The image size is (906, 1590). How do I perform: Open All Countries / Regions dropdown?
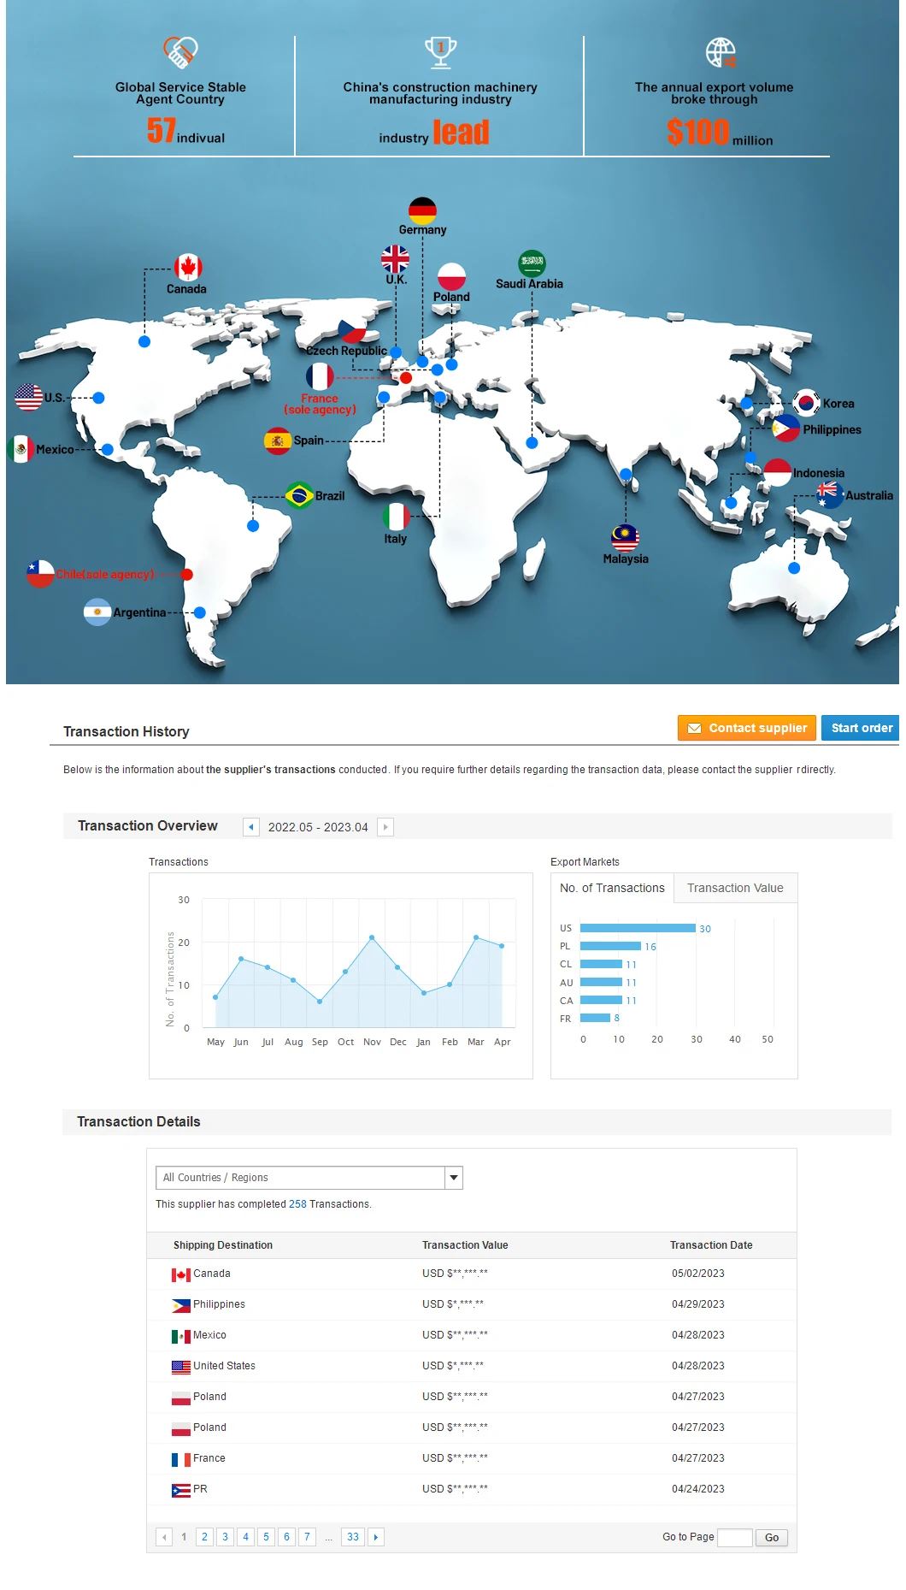click(309, 1178)
